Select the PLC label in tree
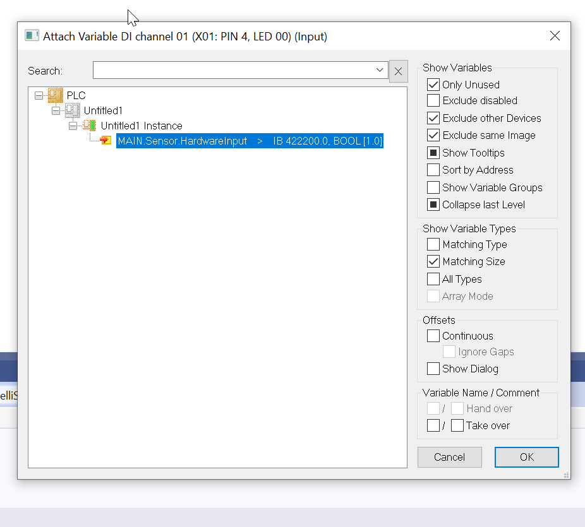This screenshot has width=585, height=527. [x=76, y=95]
